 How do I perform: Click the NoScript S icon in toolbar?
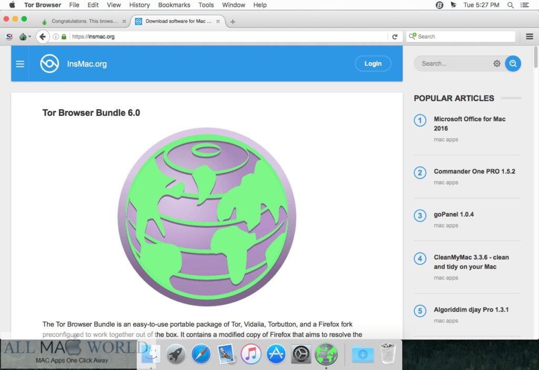click(9, 36)
